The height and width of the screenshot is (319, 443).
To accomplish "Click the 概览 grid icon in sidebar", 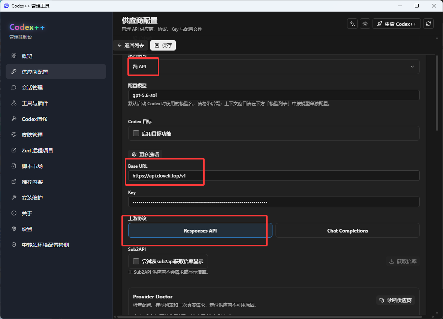I will coord(14,56).
